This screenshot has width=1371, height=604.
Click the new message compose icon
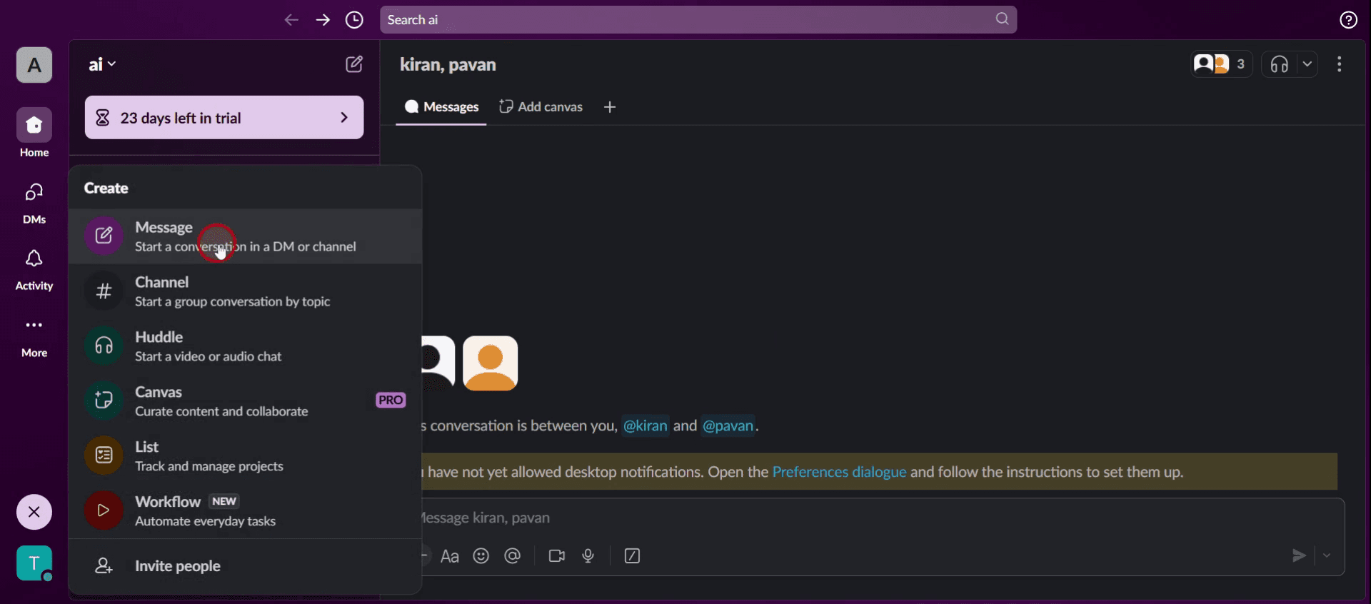point(354,64)
